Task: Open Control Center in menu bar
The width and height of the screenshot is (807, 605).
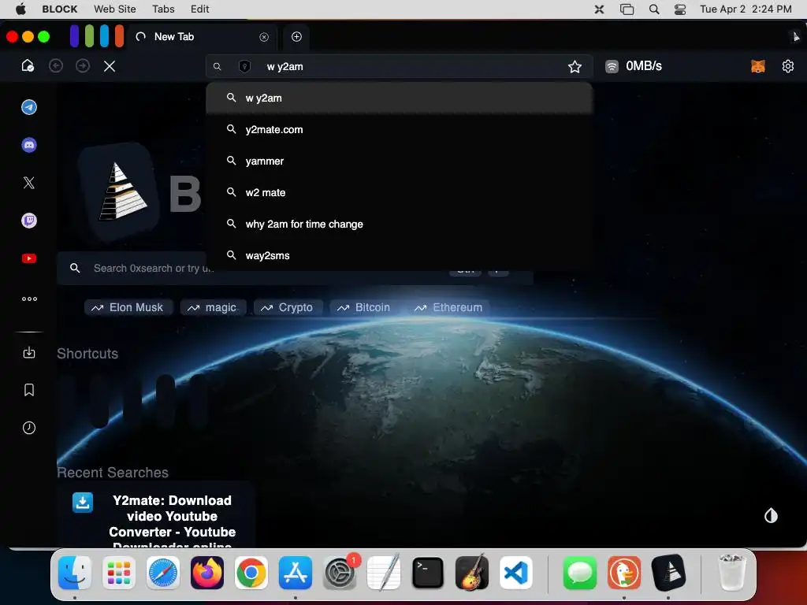Action: coord(680,9)
